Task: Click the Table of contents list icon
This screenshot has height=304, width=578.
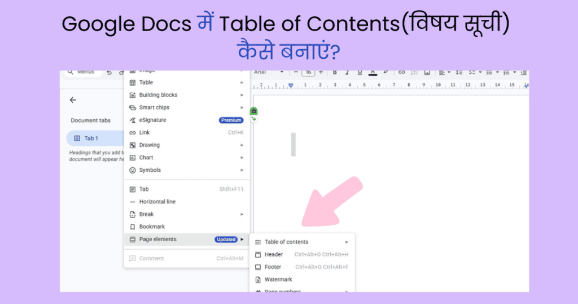Action: point(258,242)
